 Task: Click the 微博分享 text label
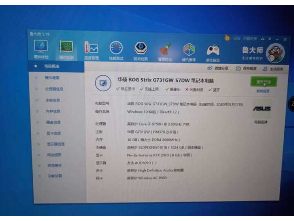click(221, 68)
